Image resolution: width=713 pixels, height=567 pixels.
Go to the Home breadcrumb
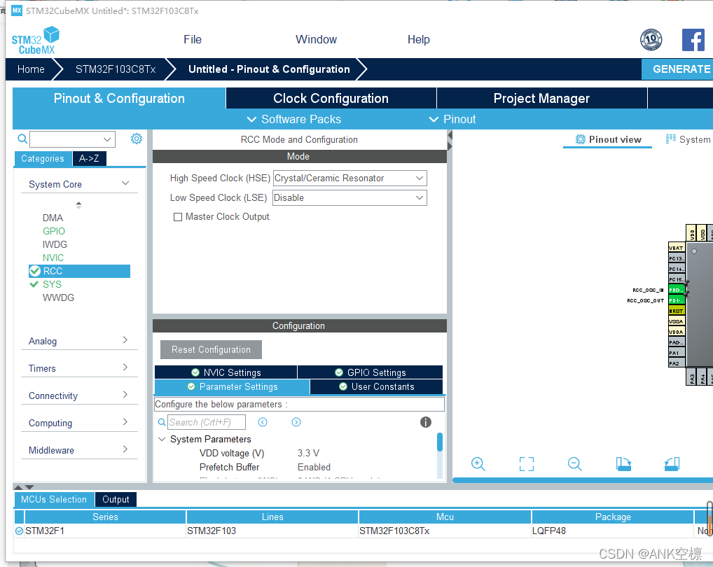[x=31, y=69]
